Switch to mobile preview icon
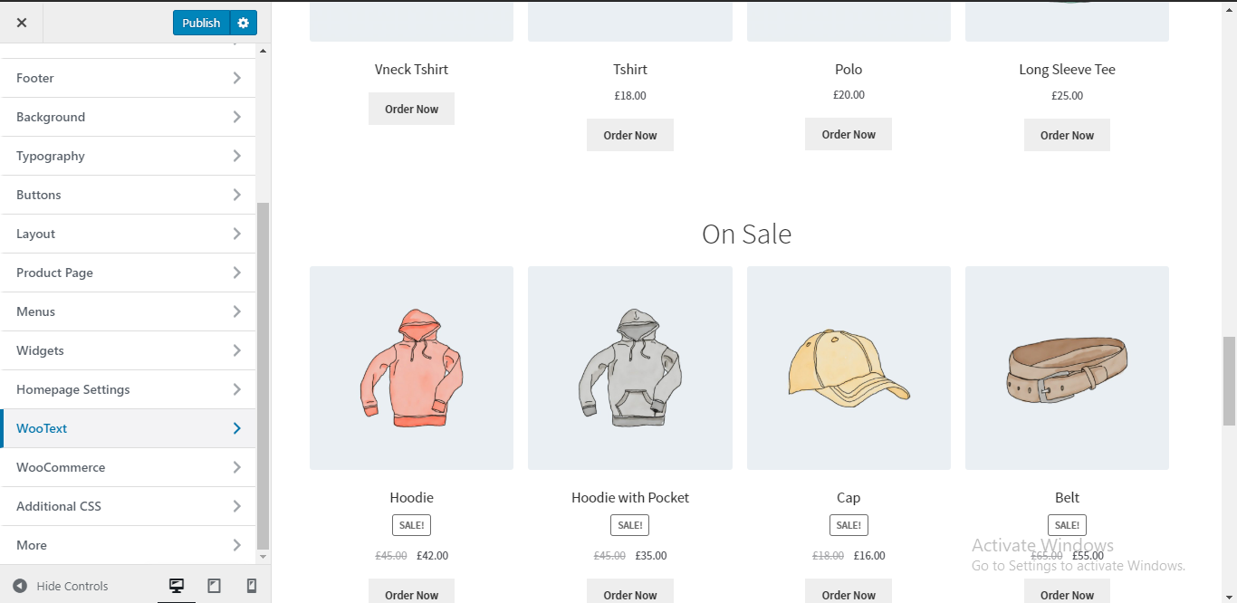The image size is (1237, 603). (252, 586)
